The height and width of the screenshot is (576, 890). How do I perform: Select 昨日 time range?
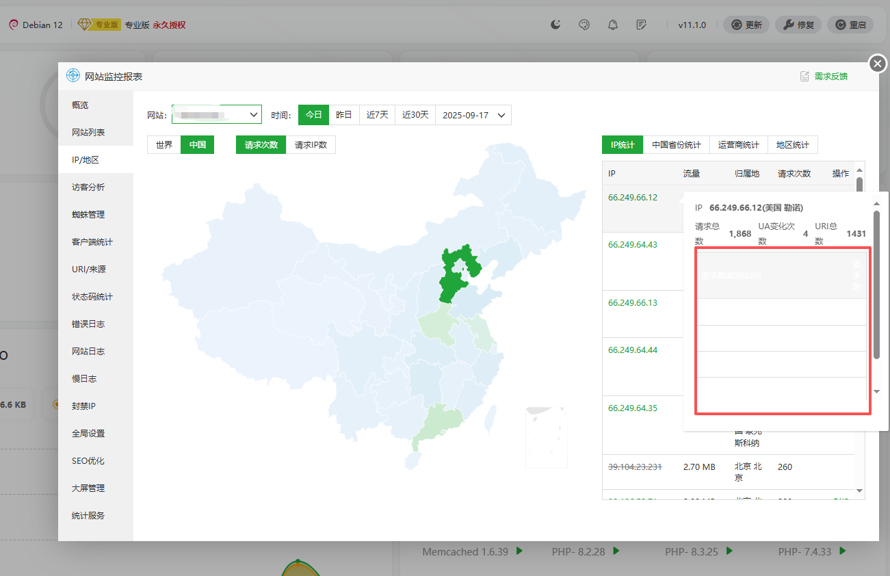coord(344,114)
